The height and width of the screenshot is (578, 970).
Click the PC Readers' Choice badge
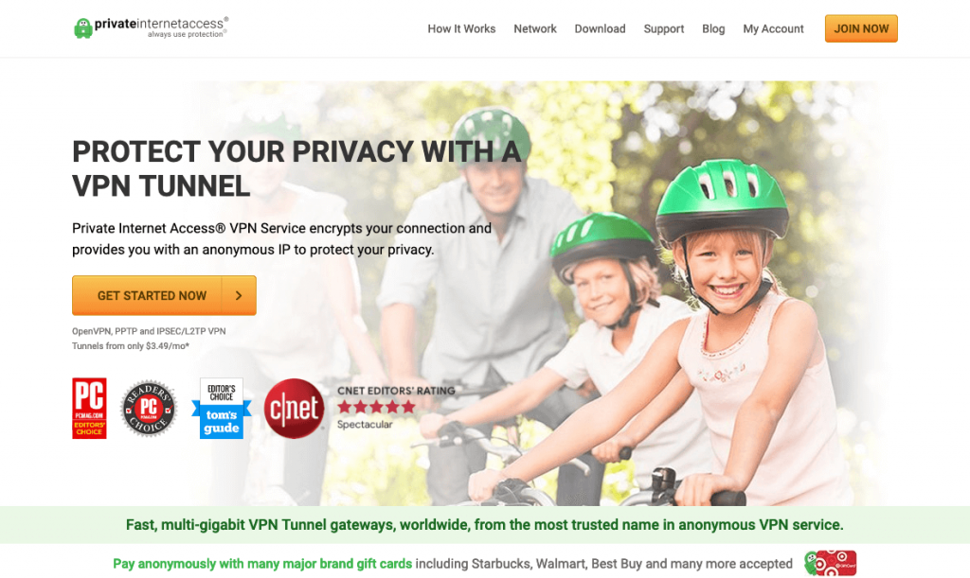[149, 408]
